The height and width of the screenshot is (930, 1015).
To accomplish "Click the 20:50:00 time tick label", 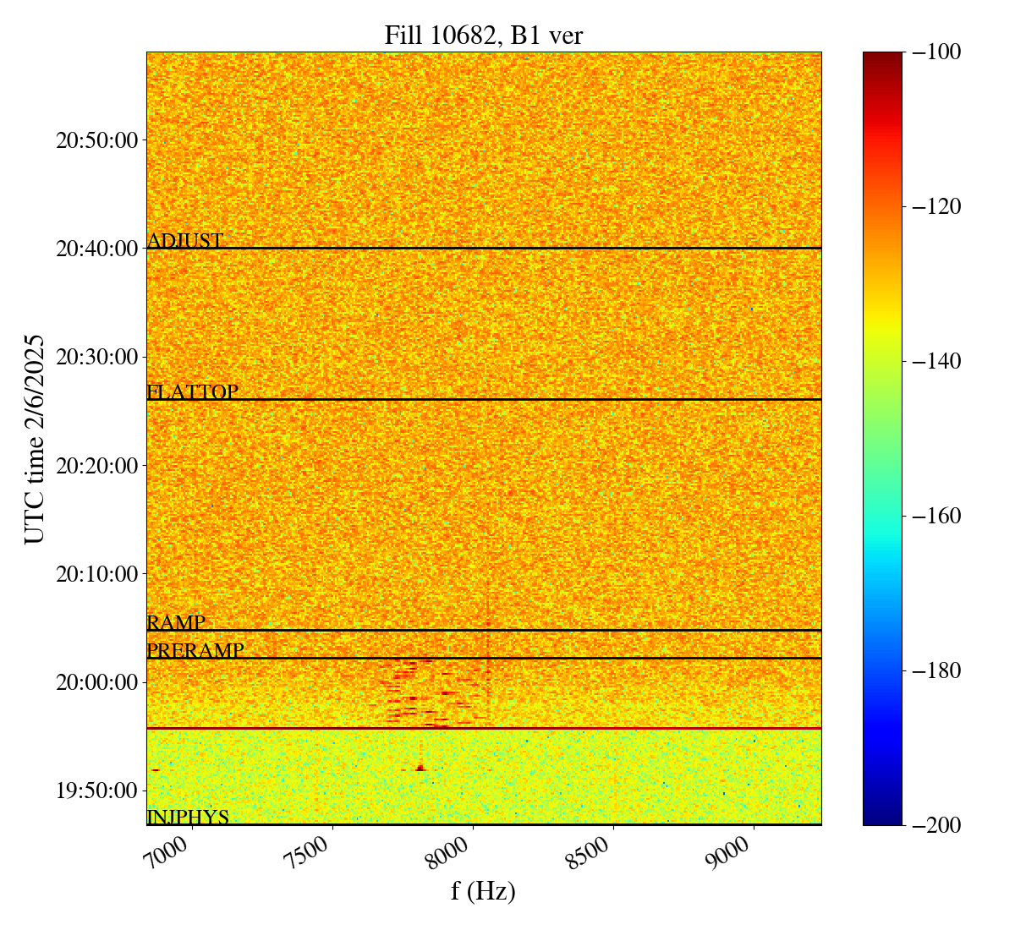I will click(96, 140).
